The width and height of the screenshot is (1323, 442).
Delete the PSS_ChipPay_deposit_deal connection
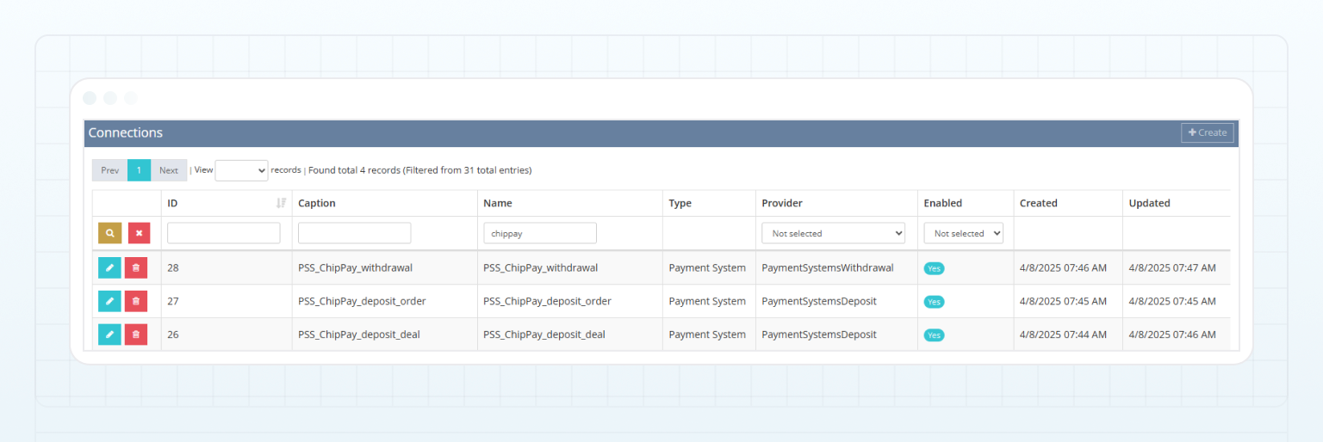(x=136, y=335)
